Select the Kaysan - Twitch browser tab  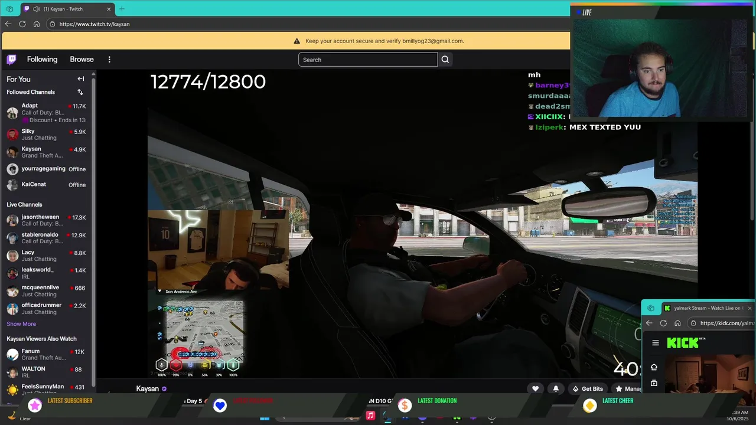[x=67, y=9]
